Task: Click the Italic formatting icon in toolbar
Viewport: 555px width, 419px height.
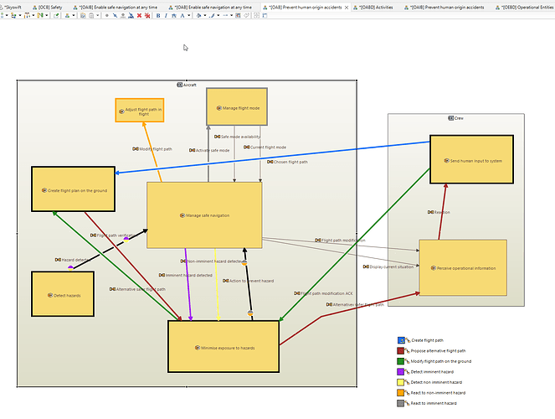Action: pos(166,15)
